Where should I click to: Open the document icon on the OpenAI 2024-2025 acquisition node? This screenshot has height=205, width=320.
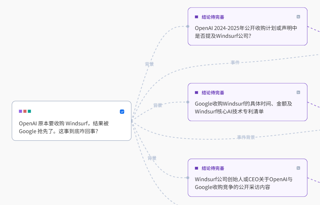298,17
